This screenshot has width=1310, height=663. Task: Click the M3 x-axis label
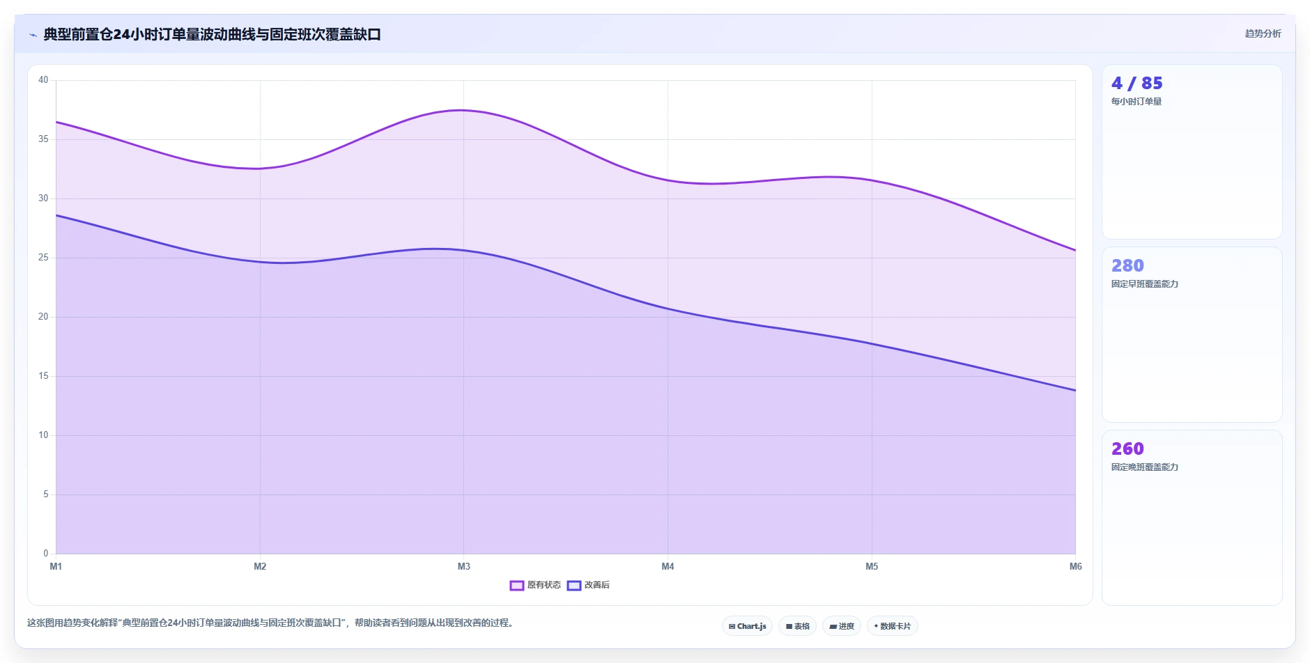click(464, 566)
